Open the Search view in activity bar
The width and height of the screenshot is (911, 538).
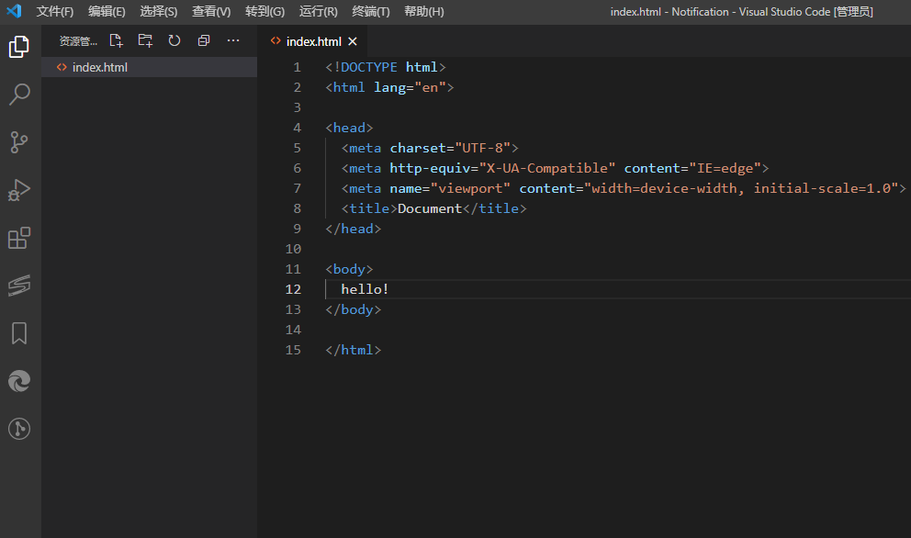coord(19,95)
